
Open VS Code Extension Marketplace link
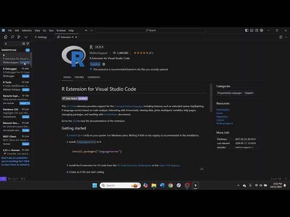click(134, 165)
